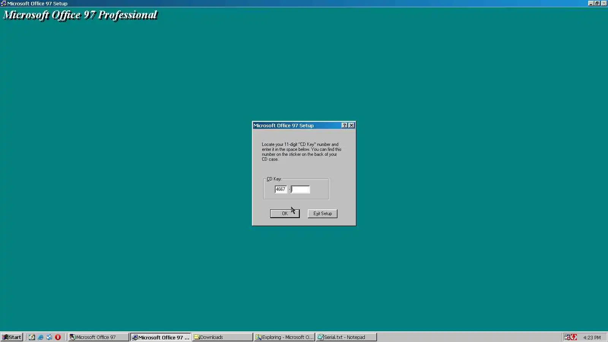Focus the empty second CD Key field

pyautogui.click(x=300, y=189)
